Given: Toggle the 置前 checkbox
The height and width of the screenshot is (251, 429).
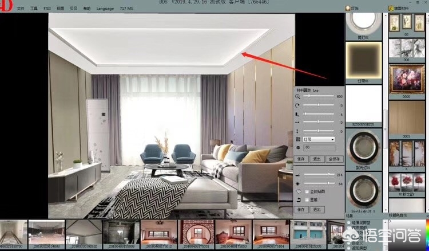Looking at the screenshot, I should click(306, 200).
